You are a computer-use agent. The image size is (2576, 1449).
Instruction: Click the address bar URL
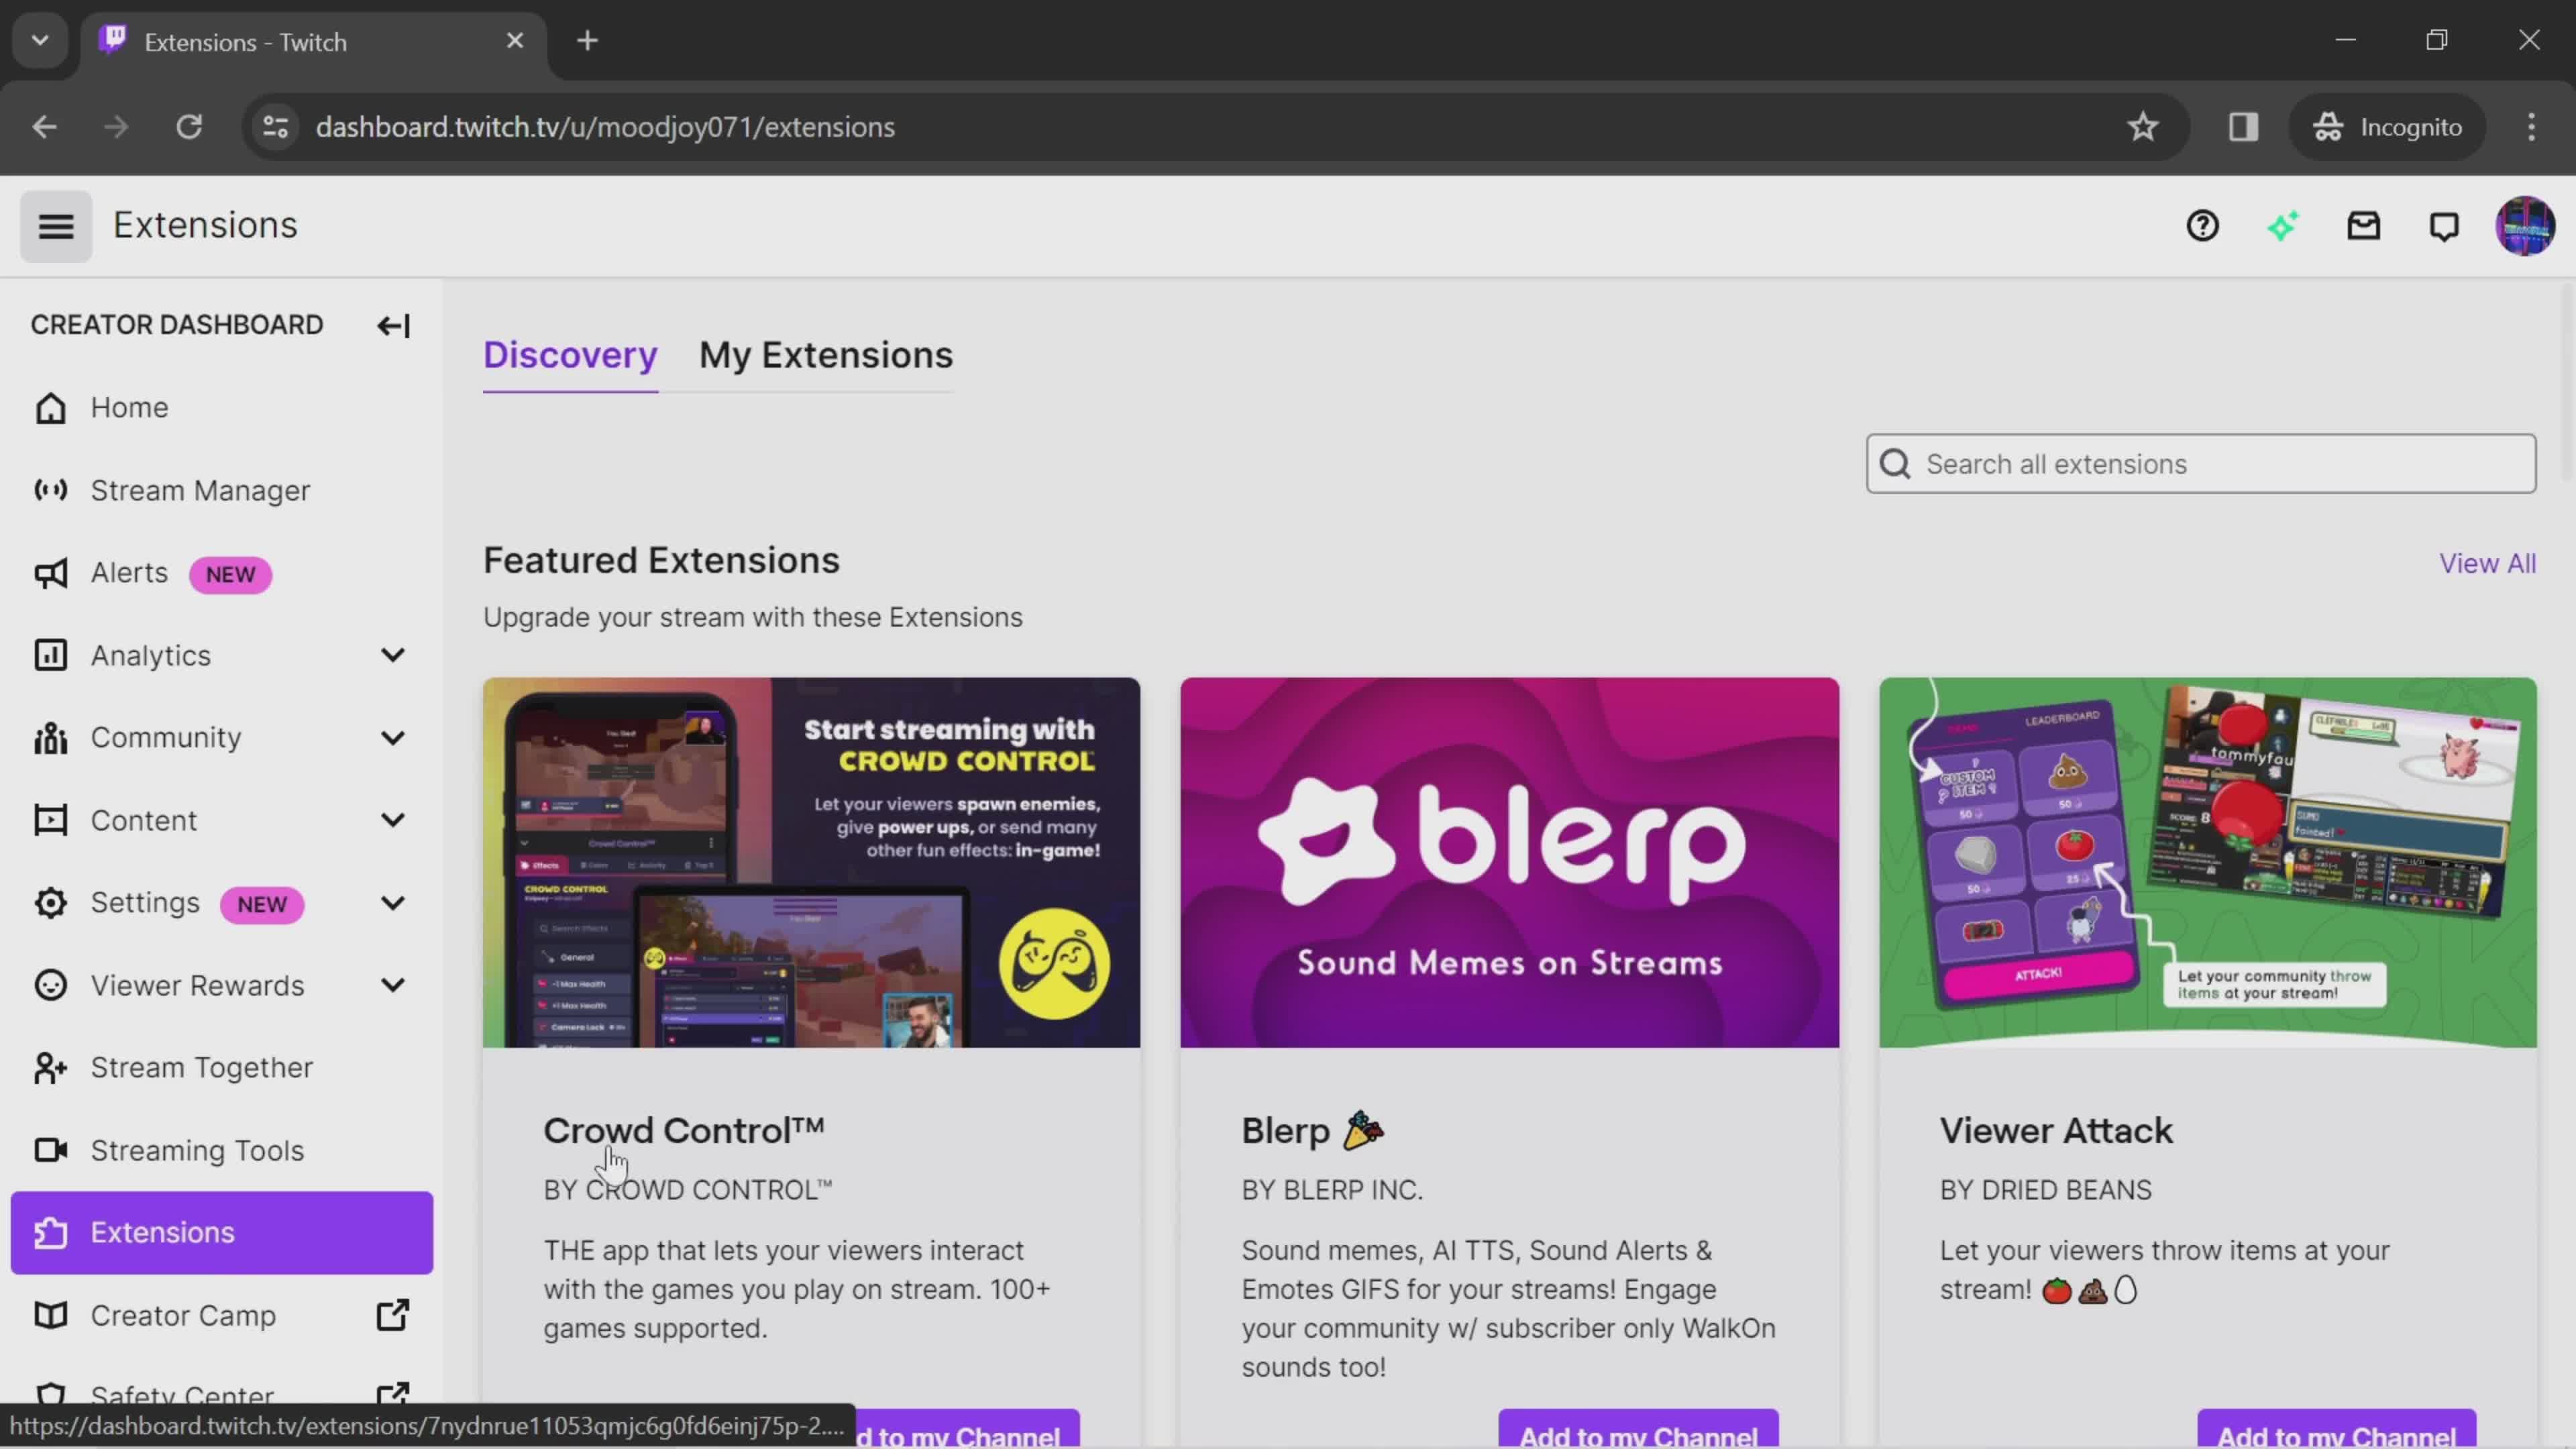click(x=605, y=127)
